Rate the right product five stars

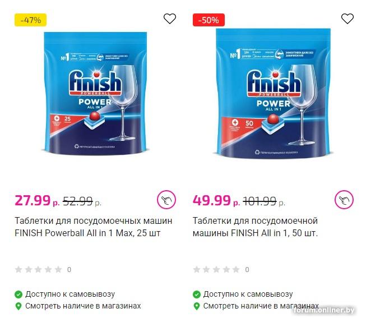(x=235, y=270)
